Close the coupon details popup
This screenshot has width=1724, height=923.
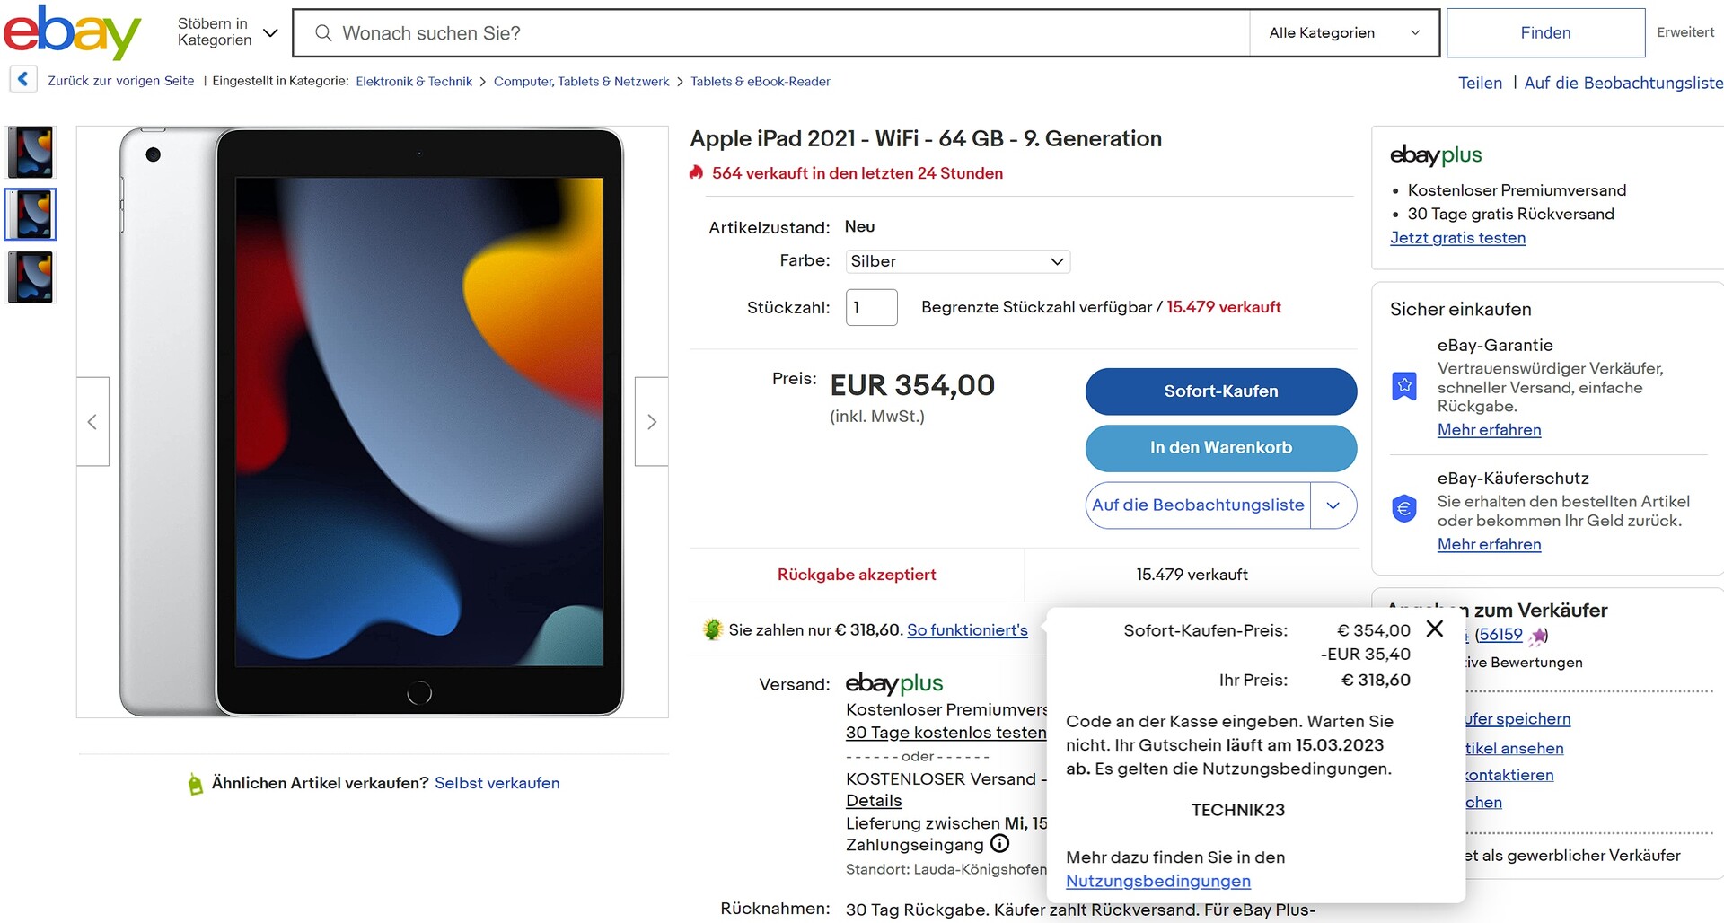(x=1435, y=629)
